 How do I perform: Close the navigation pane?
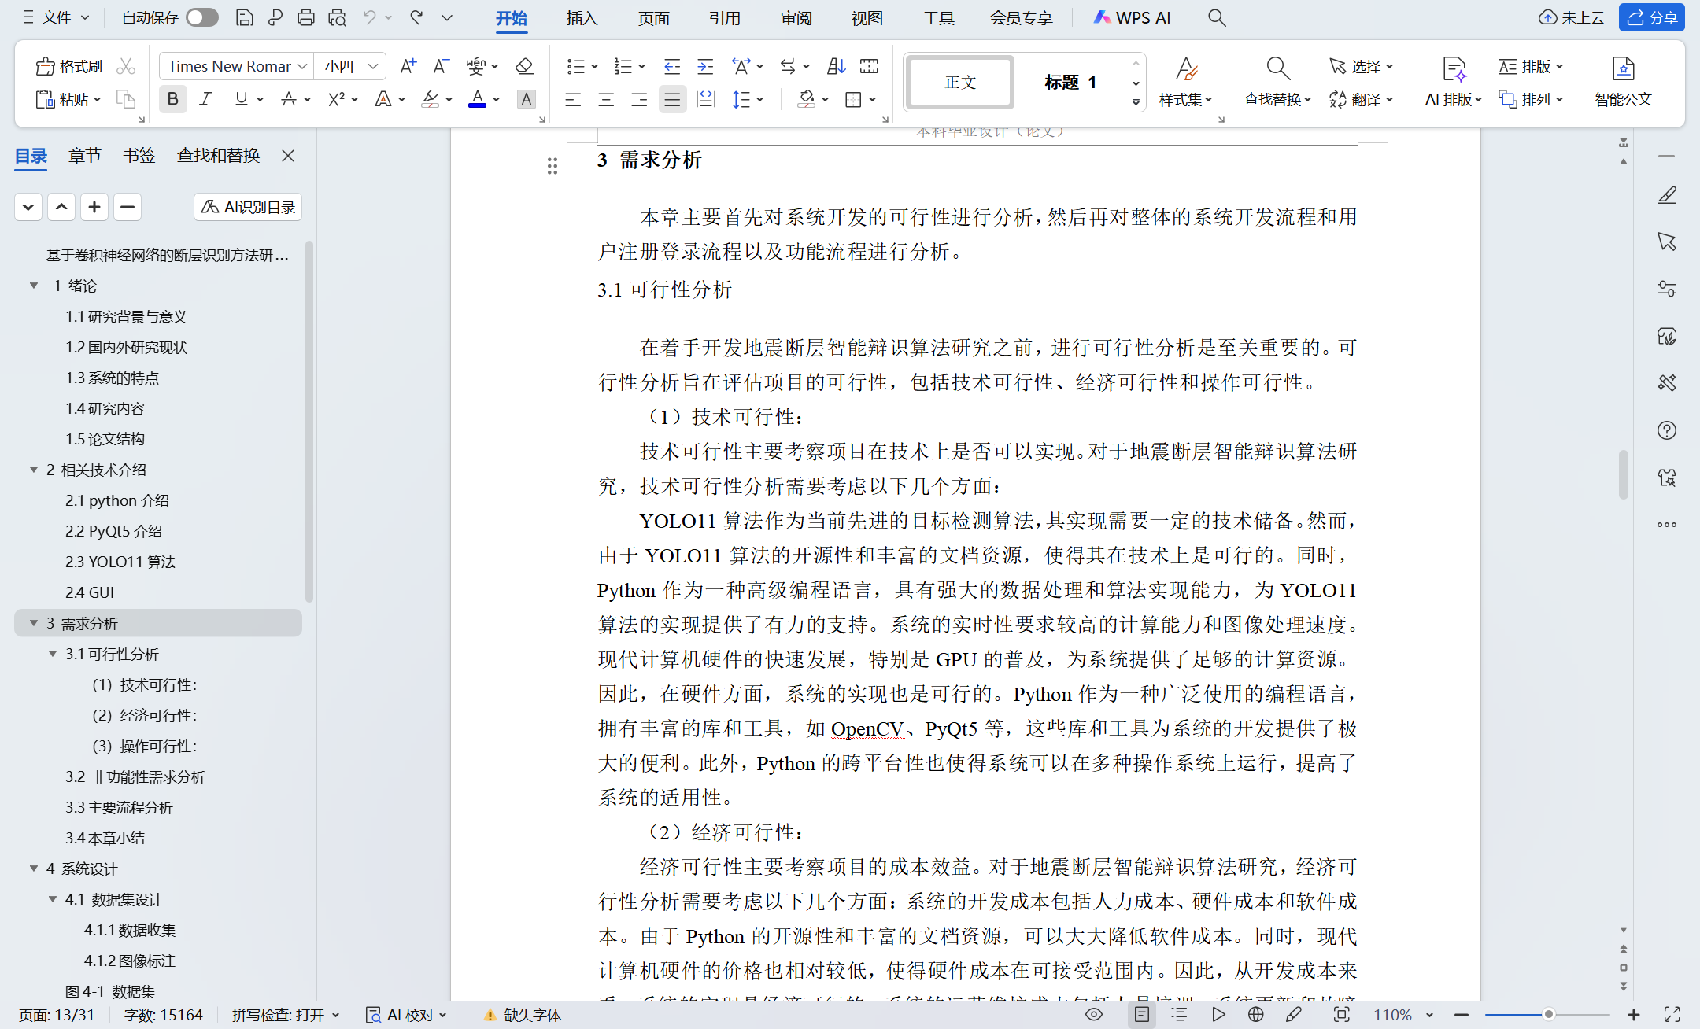288,156
